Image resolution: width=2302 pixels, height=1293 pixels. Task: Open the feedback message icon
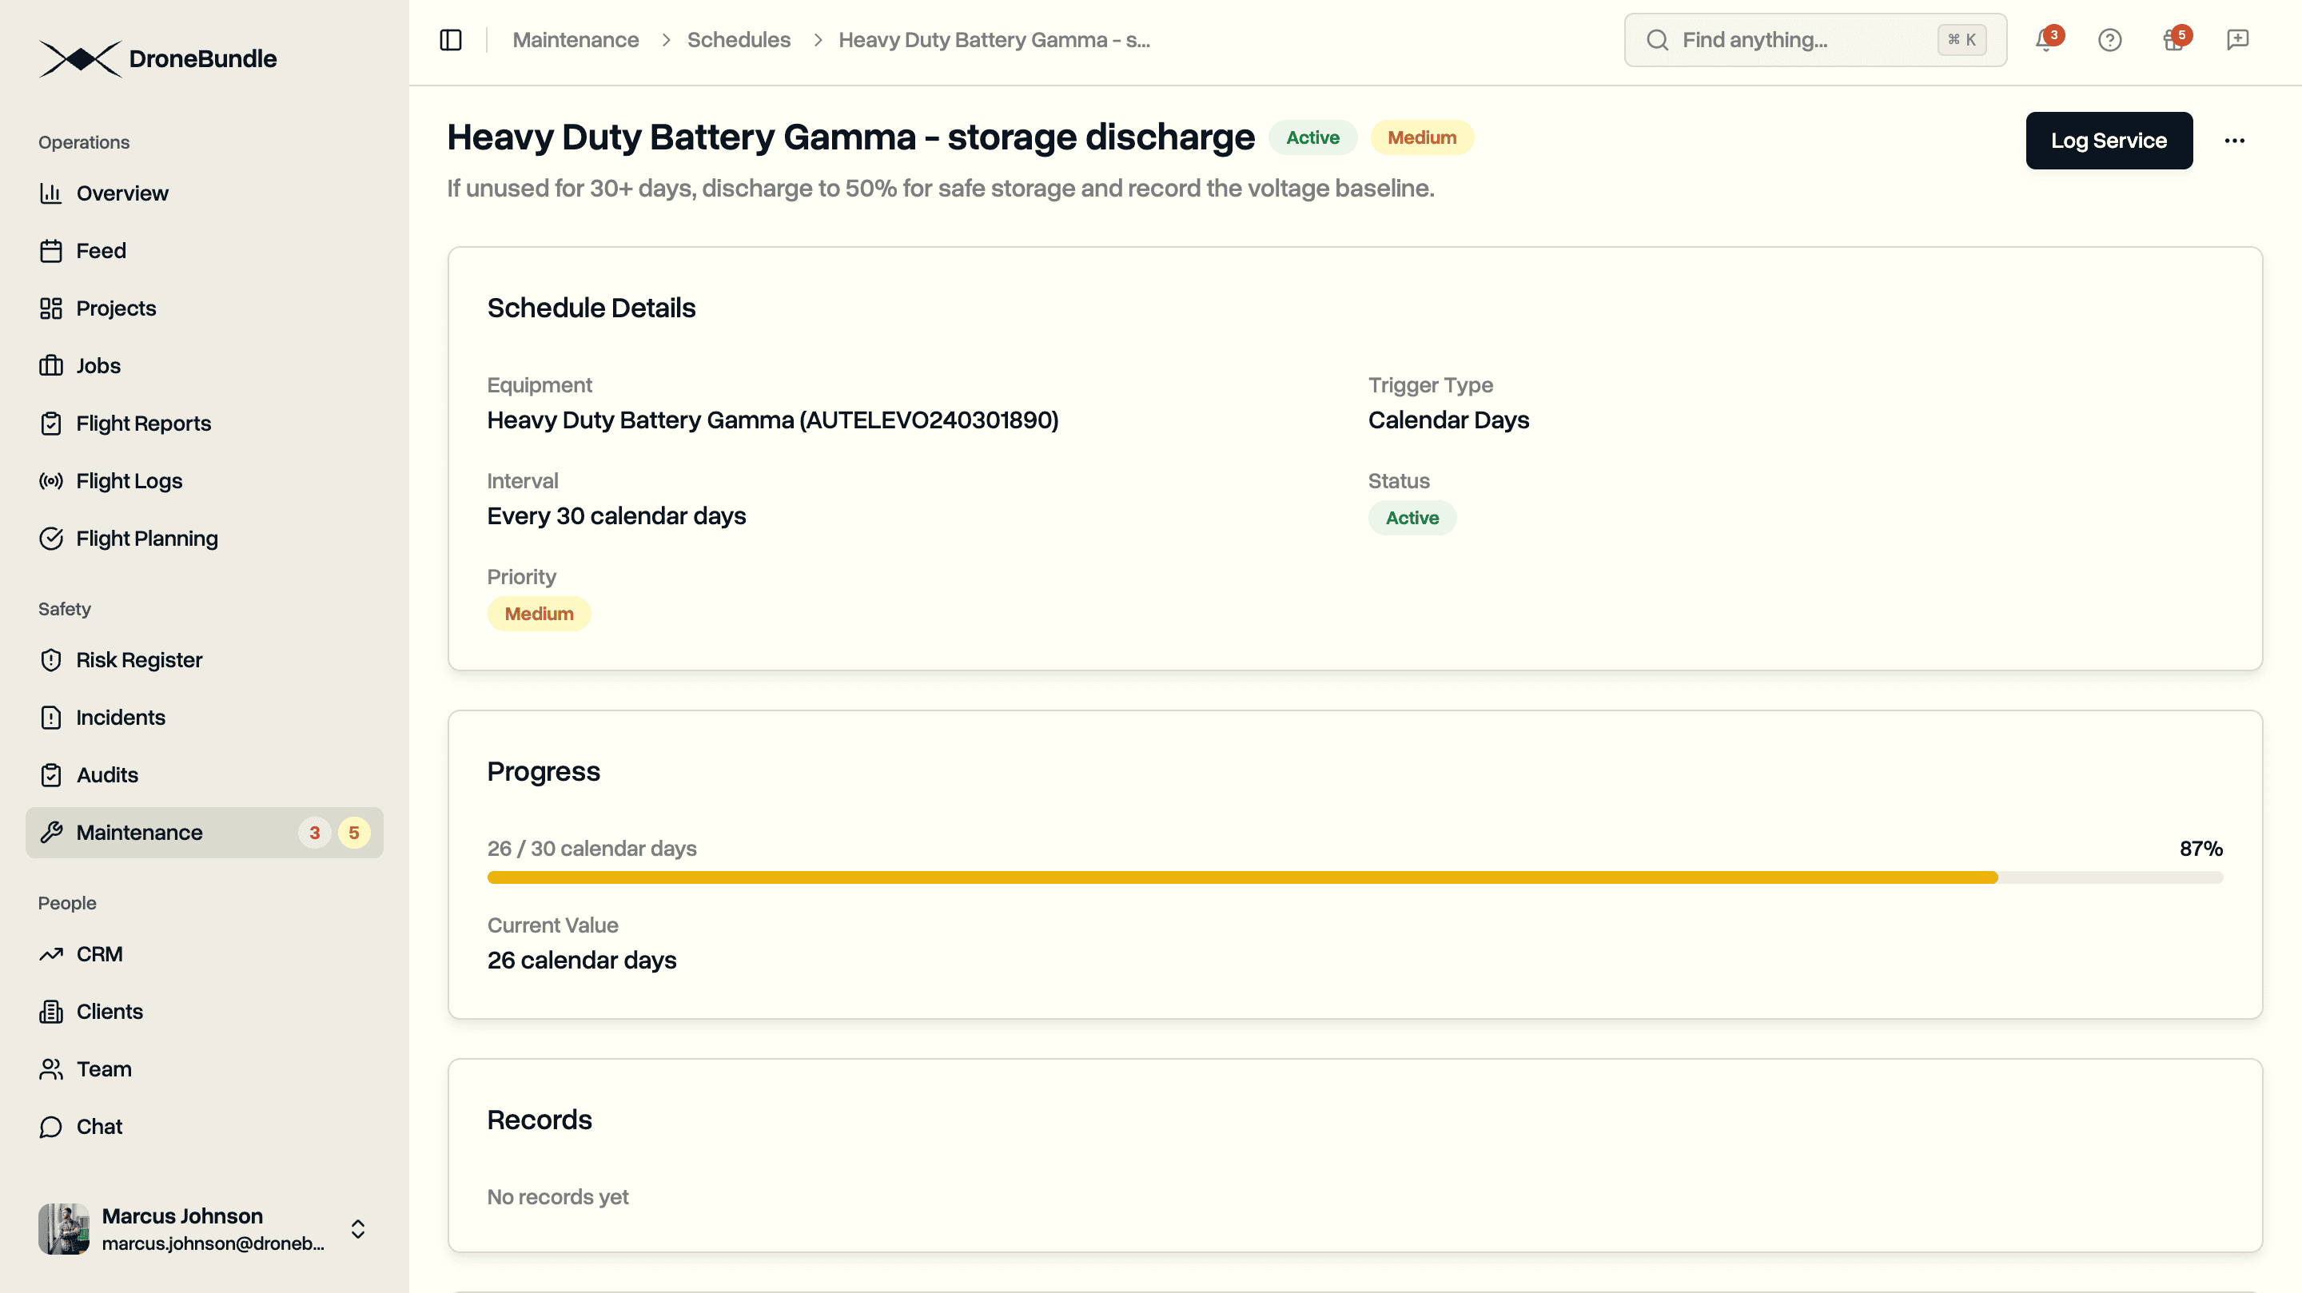(x=2238, y=40)
